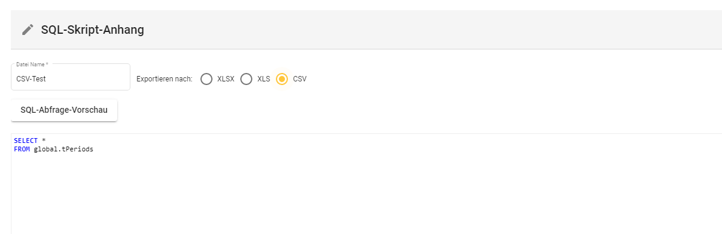Select the XLS export radio button
The height and width of the screenshot is (234, 722).
point(247,79)
